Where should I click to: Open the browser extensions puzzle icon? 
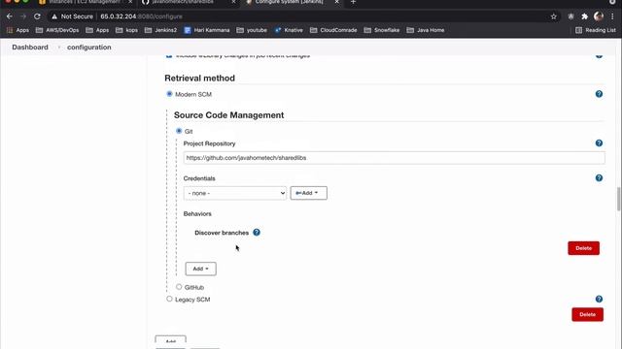584,16
